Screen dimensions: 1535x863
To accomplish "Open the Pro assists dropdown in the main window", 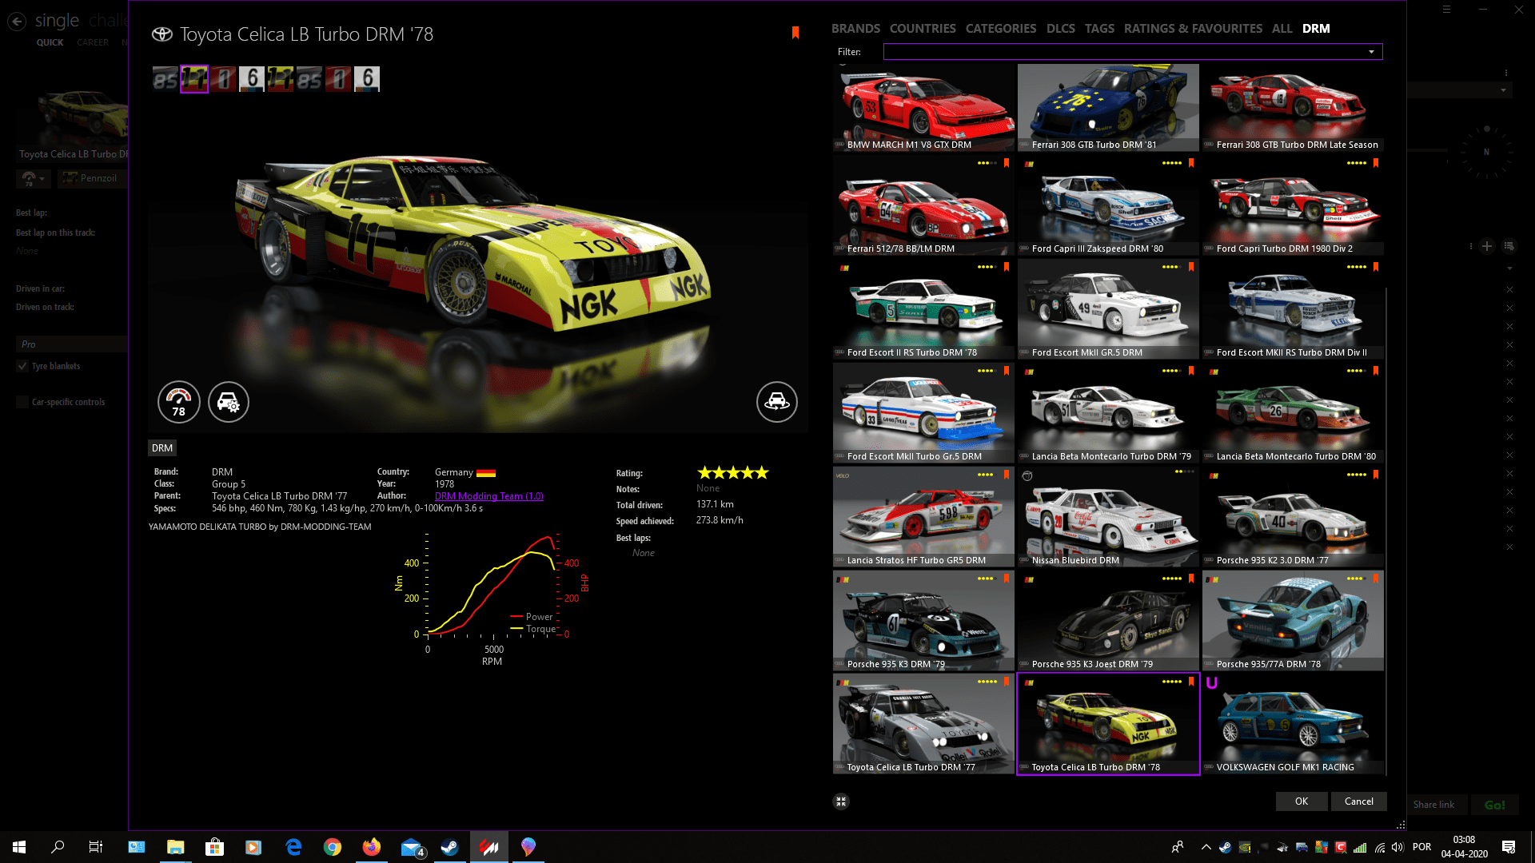I will coord(72,344).
